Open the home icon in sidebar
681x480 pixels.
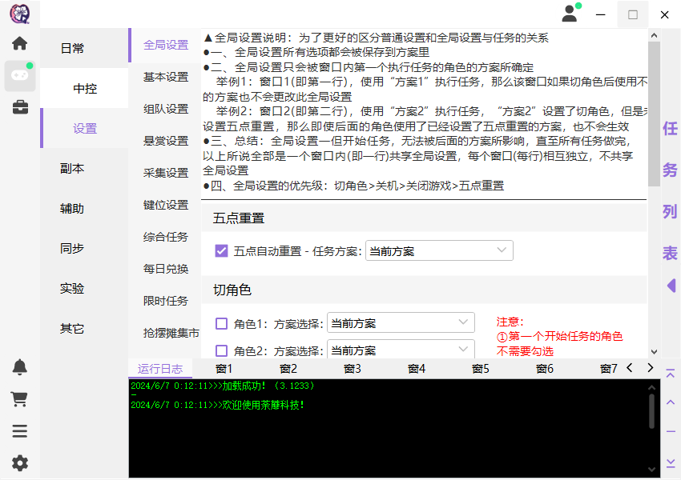[19, 43]
